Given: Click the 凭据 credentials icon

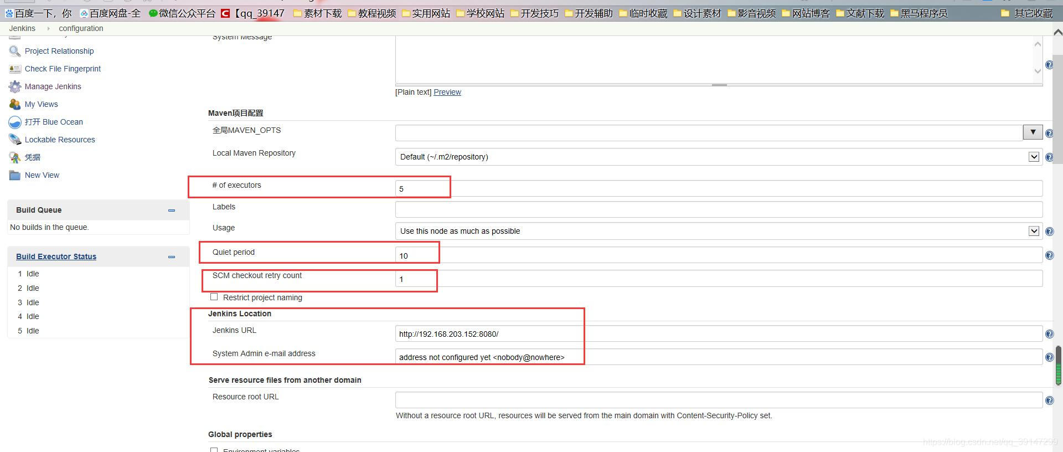Looking at the screenshot, I should click(15, 157).
